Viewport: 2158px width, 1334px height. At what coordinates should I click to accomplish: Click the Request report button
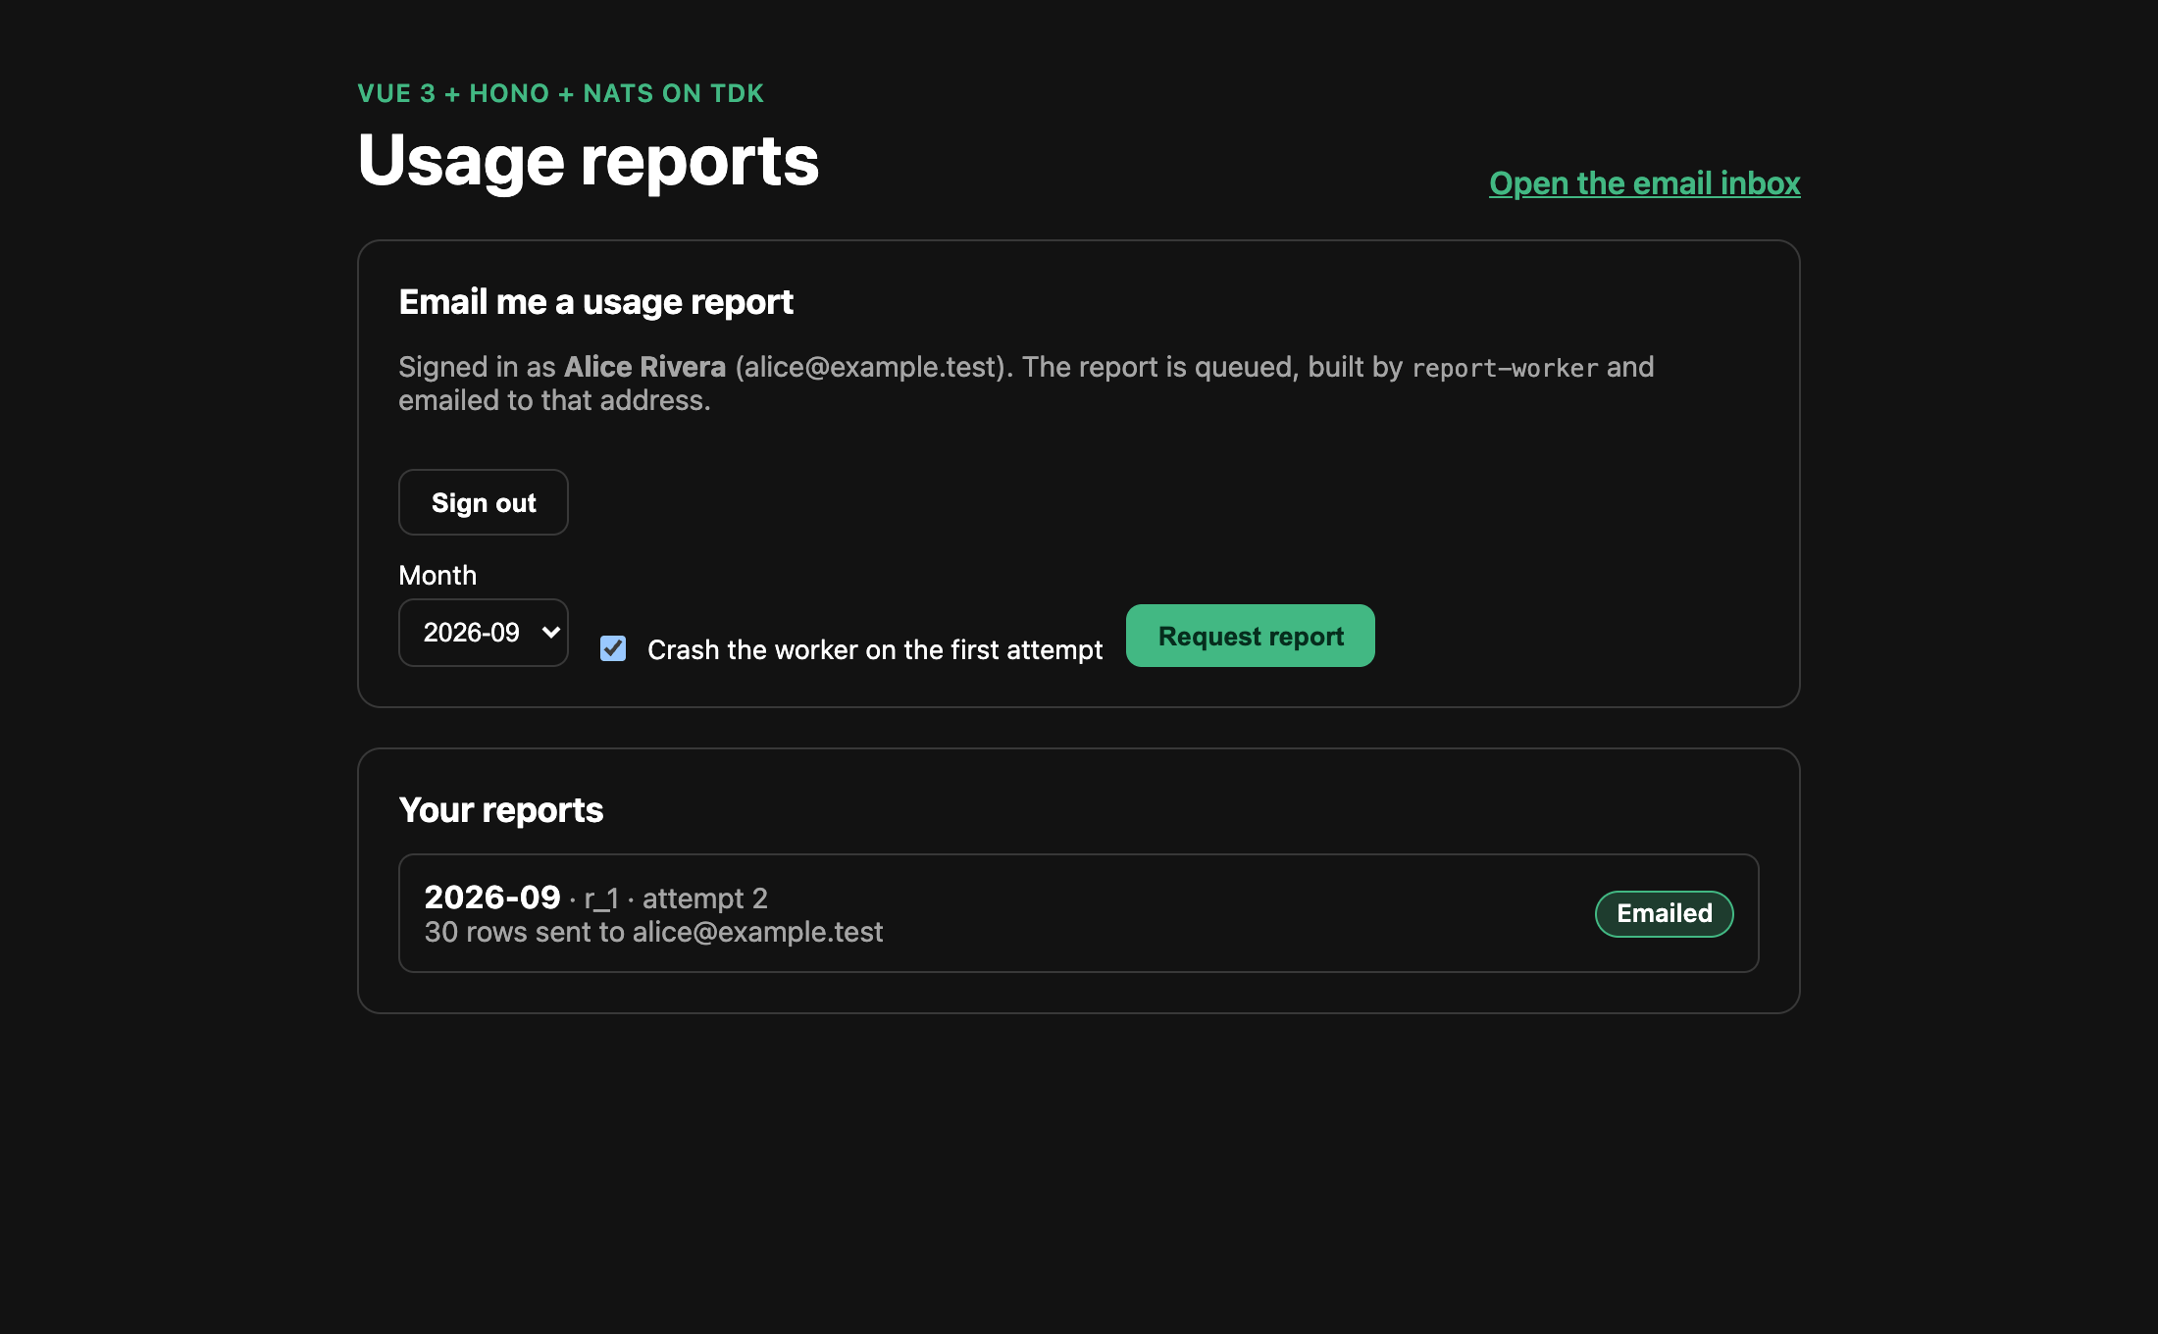[1251, 636]
